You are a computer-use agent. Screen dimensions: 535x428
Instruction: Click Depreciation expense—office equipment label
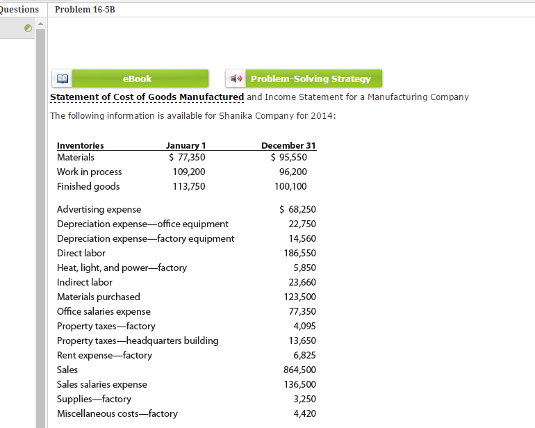142,224
